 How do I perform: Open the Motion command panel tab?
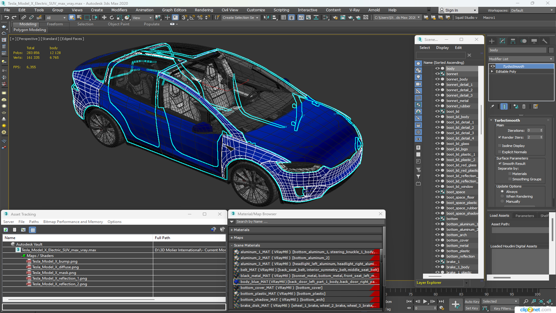[x=524, y=41]
